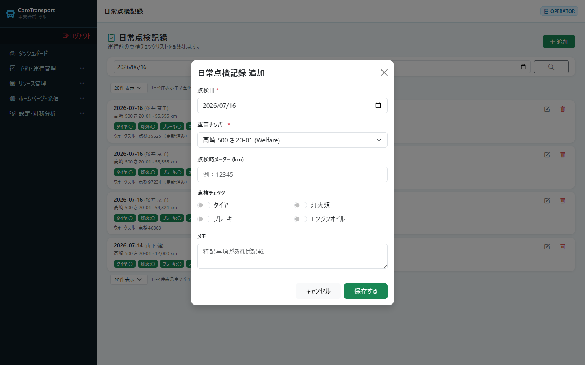
Task: Open background date filter calendar icon
Action: 523,67
